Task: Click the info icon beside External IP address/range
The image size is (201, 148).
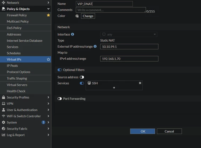Action: point(95,46)
